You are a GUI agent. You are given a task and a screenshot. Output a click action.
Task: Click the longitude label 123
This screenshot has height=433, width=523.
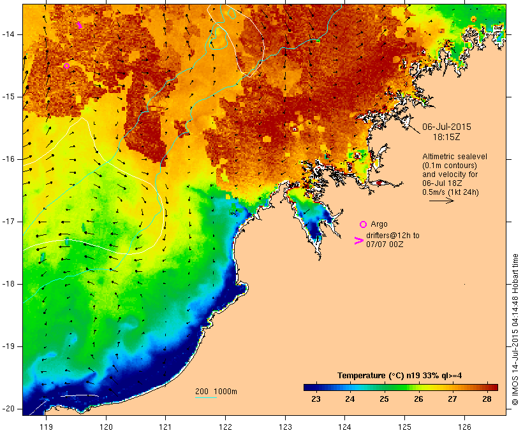pos(285,427)
